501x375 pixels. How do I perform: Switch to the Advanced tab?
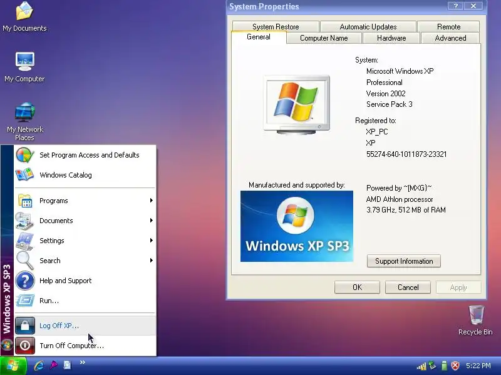tap(450, 38)
